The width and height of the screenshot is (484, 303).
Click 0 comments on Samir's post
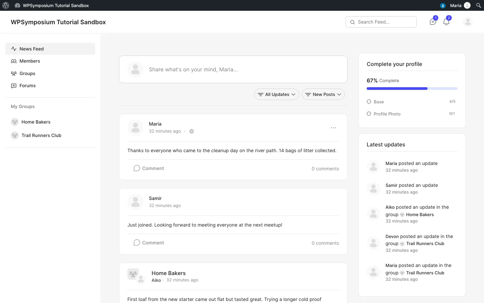click(325, 243)
